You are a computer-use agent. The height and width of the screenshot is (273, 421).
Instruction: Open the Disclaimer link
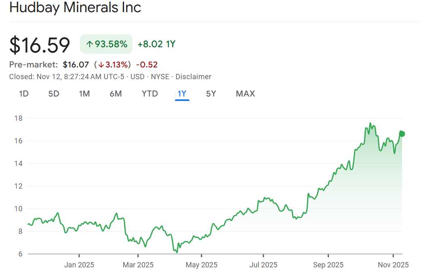point(193,77)
